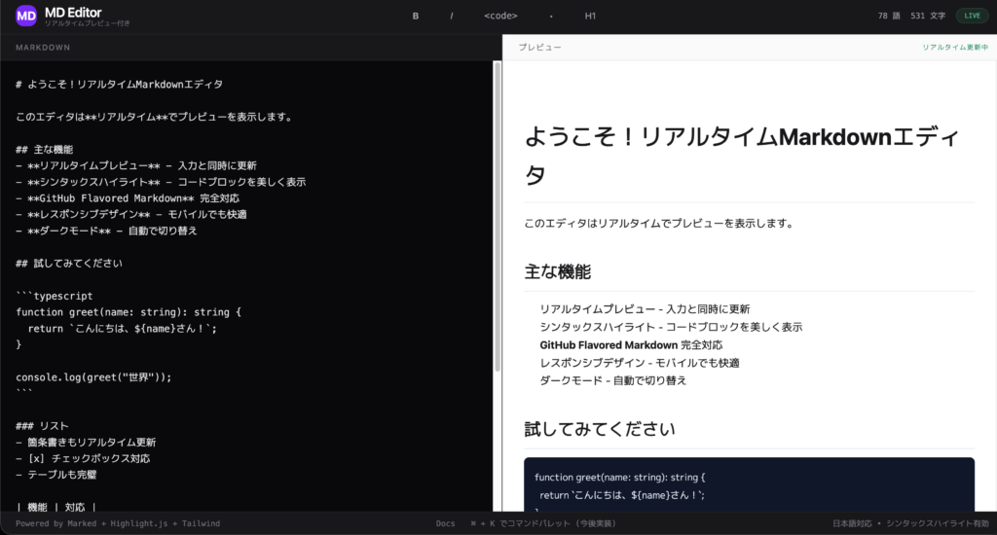
Task: Click editor line with '**レスポンシブデザイン**'
Action: point(131,215)
